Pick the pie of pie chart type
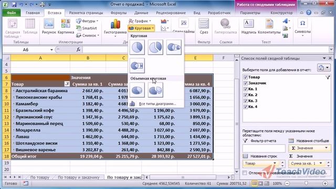 (x=174, y=47)
